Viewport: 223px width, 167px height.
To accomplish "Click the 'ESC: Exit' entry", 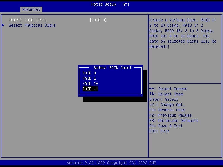I will click(159, 131).
